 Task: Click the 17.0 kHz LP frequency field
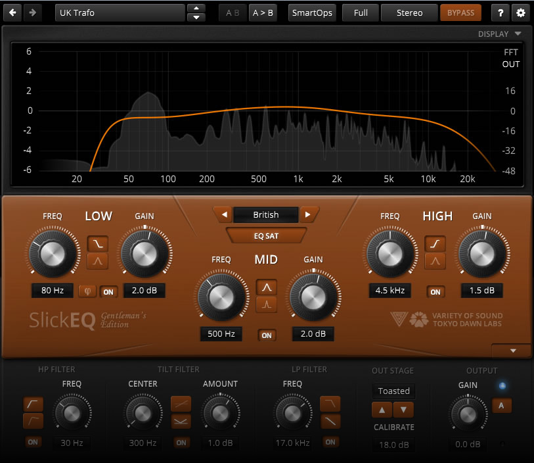(x=292, y=443)
